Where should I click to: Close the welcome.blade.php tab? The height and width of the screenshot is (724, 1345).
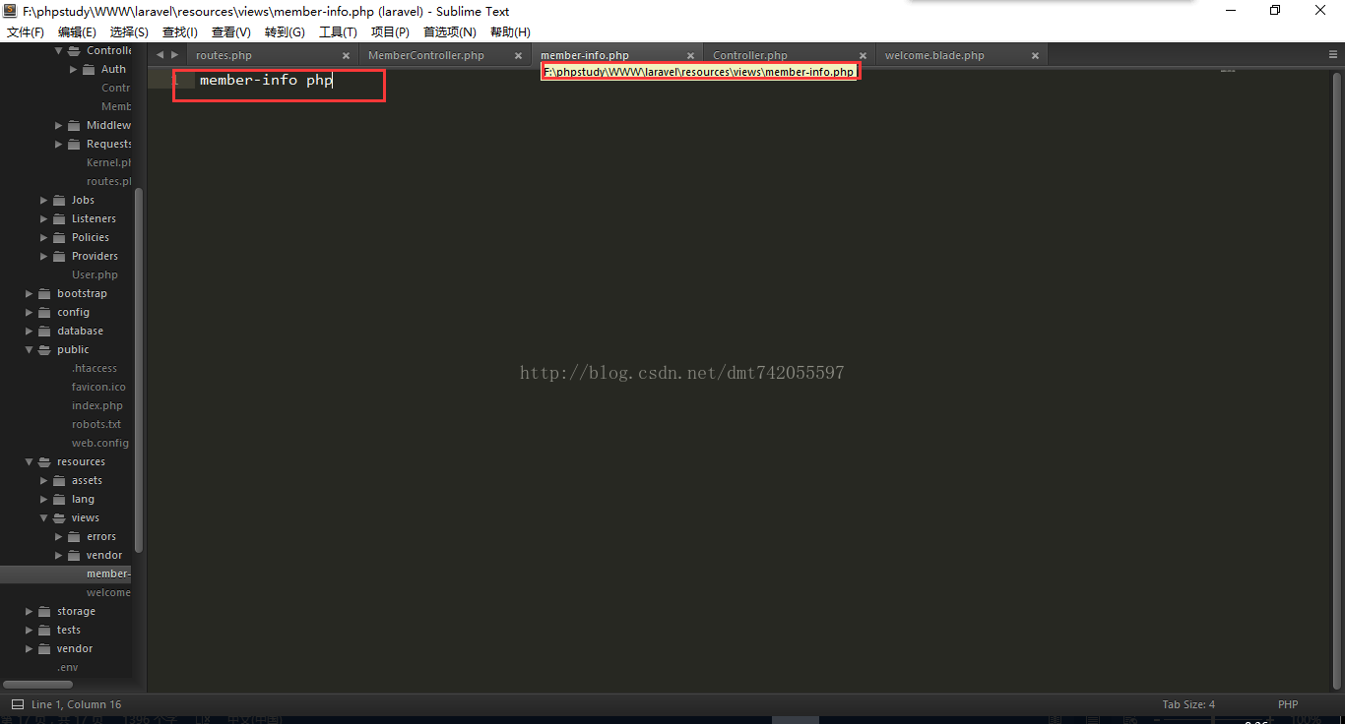1036,56
